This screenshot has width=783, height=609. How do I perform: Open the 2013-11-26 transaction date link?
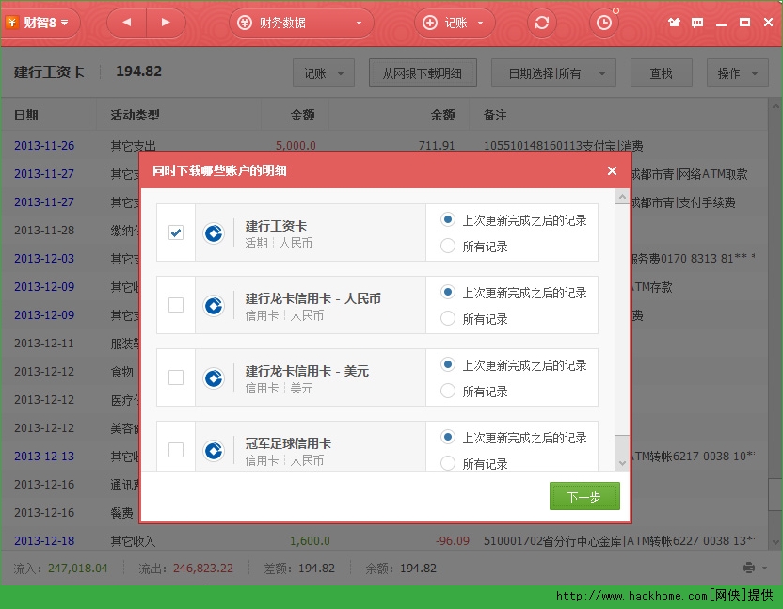tap(44, 145)
